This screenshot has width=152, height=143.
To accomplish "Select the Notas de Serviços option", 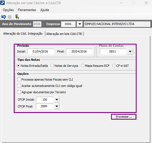I will [x=52, y=66].
